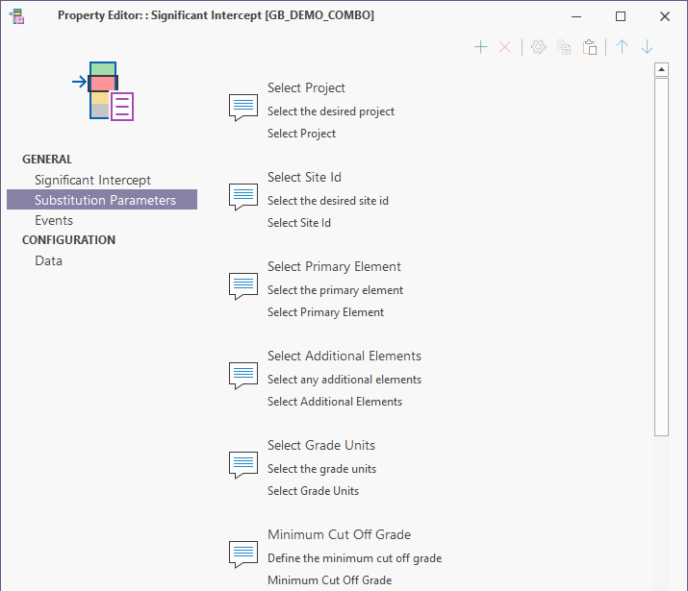This screenshot has height=591, width=688.
Task: Click 'Select the primary element' description
Action: coord(335,290)
